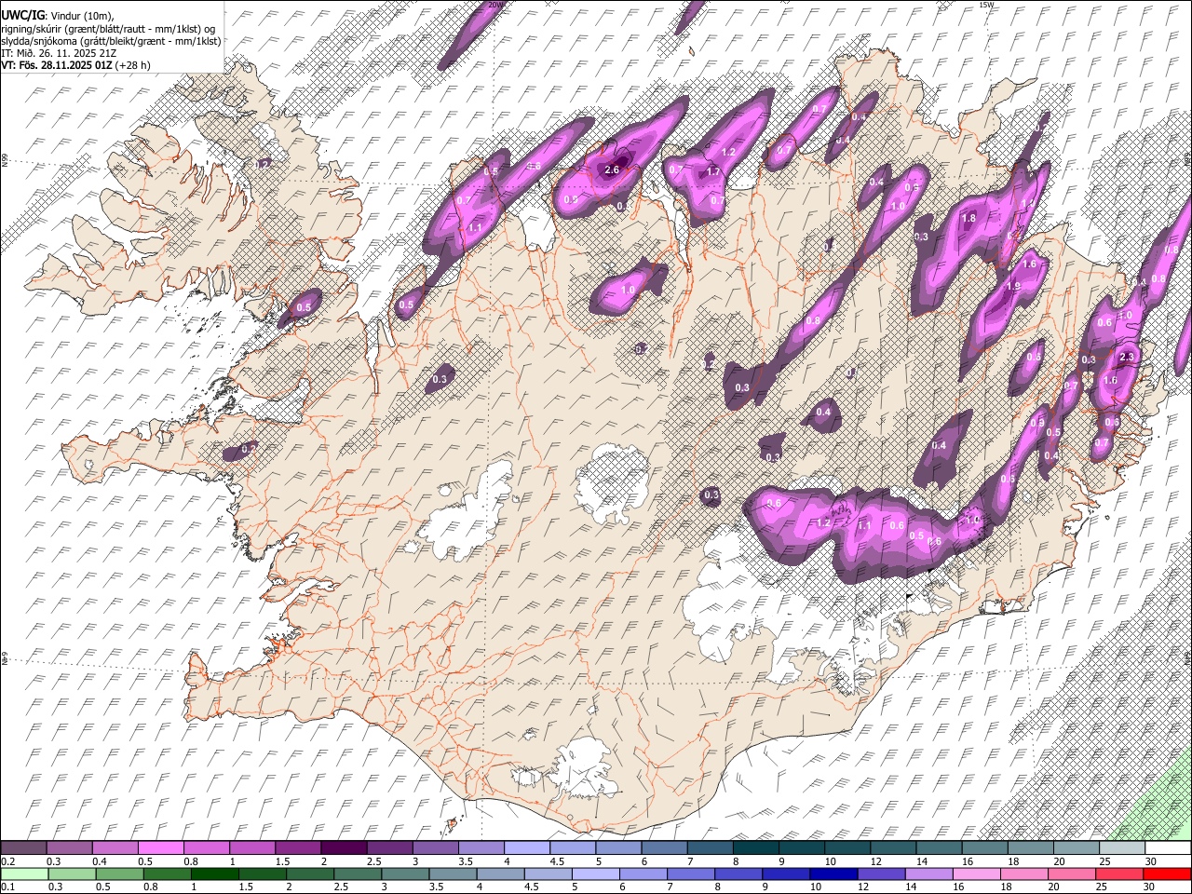Click the 2.6 precipitation value on the map
This screenshot has width=1192, height=894.
pos(612,170)
